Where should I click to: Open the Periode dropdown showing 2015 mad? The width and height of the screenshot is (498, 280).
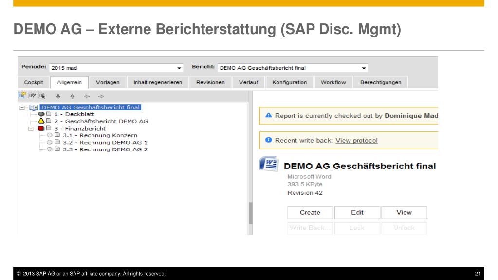pyautogui.click(x=116, y=68)
